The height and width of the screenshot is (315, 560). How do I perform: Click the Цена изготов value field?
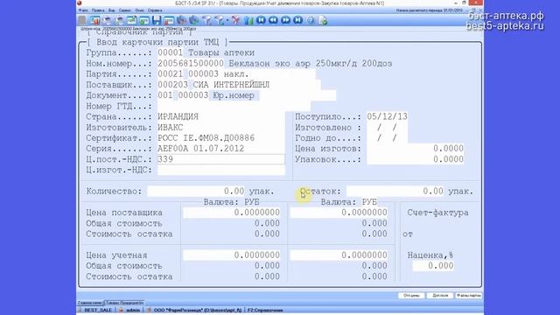(x=416, y=149)
